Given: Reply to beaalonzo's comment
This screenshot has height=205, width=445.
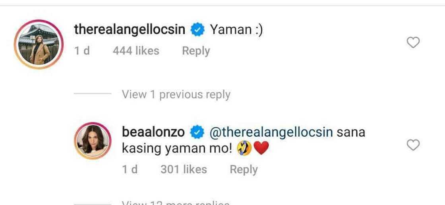Looking at the screenshot, I should click(x=244, y=170).
